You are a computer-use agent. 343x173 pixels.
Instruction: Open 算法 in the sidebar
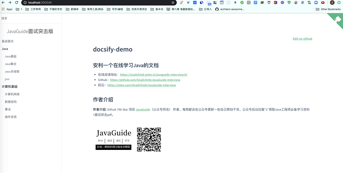[x=8, y=109]
